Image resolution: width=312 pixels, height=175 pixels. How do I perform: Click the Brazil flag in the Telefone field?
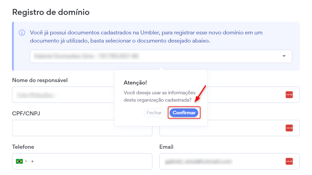pos(19,161)
